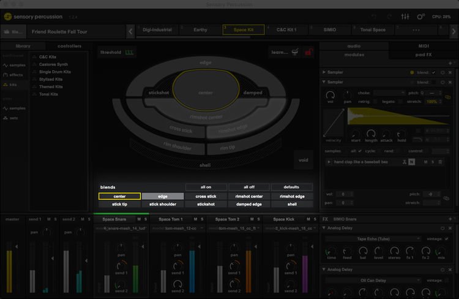Click the void pad button
The width and height of the screenshot is (459, 299).
coord(304,160)
